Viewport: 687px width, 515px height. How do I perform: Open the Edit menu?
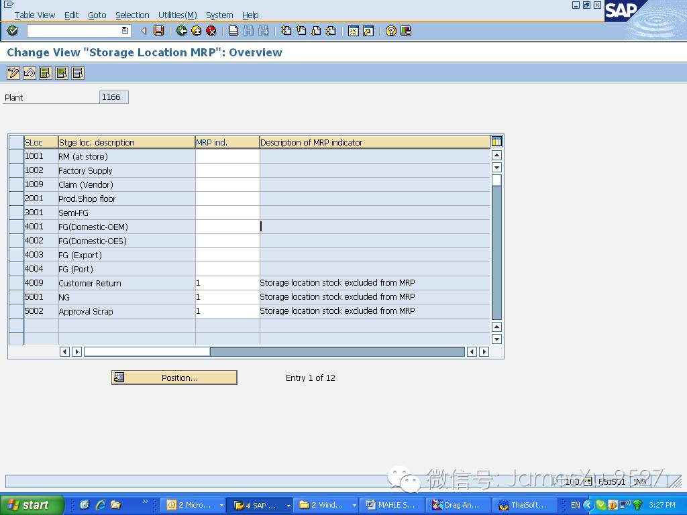coord(71,15)
